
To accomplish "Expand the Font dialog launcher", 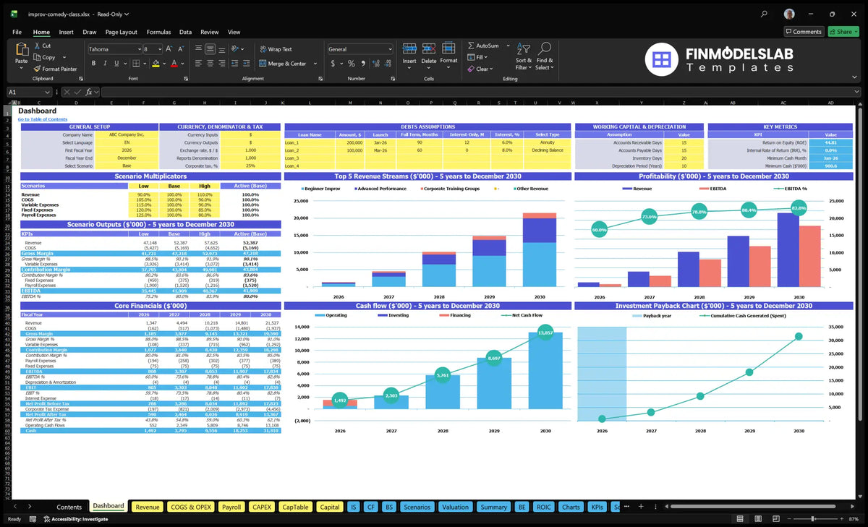I will 184,78.
